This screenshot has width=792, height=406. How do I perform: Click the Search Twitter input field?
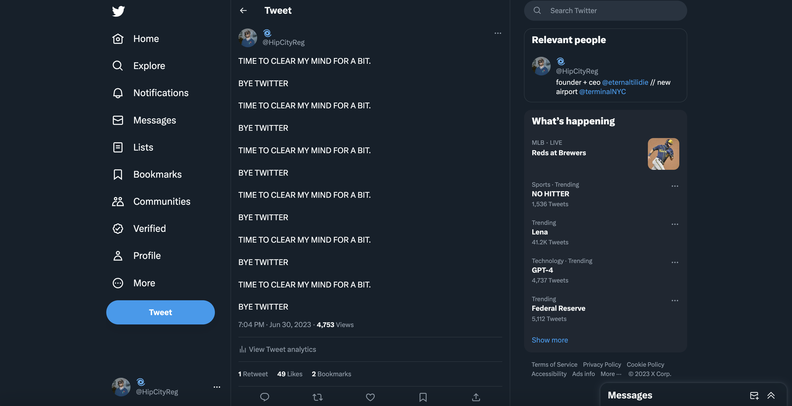click(x=612, y=10)
